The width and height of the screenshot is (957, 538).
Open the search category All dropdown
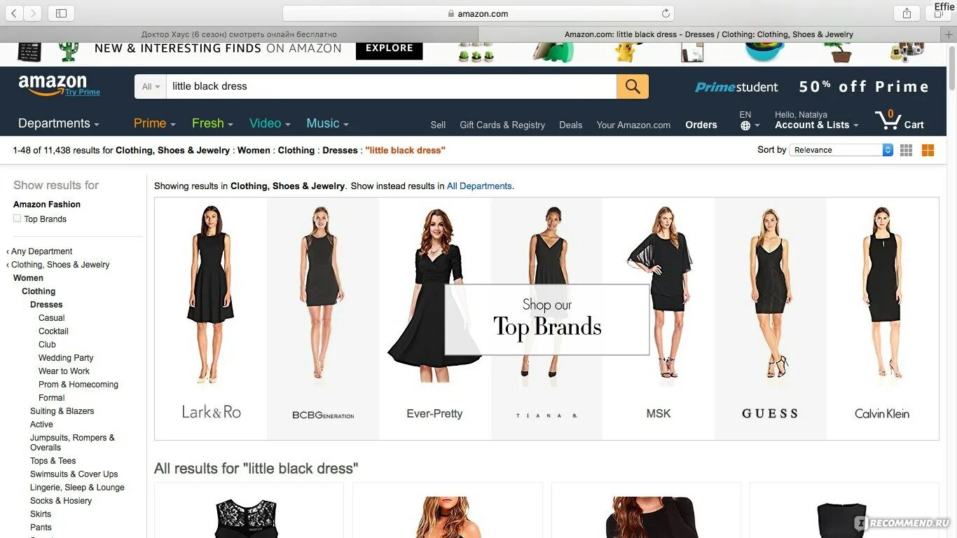151,86
